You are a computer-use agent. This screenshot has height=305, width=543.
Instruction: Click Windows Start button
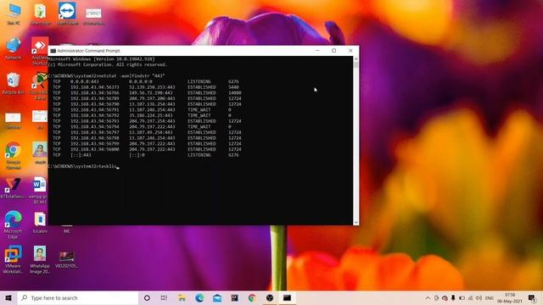click(8, 297)
